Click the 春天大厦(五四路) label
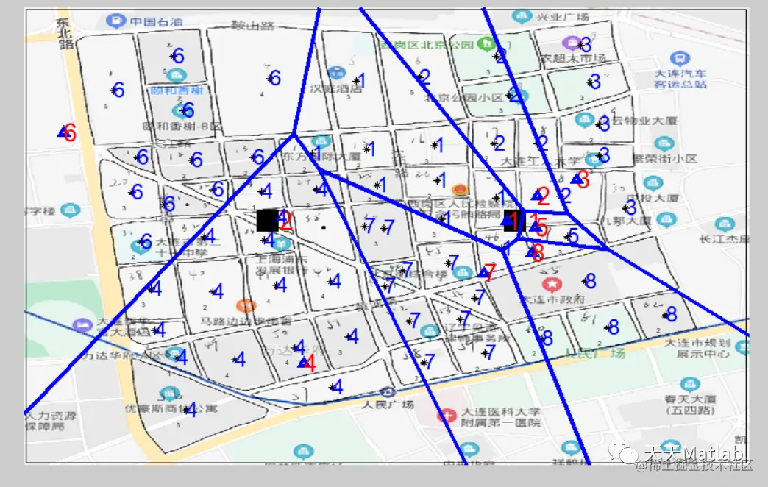Viewport: 768px width, 487px height. click(690, 404)
